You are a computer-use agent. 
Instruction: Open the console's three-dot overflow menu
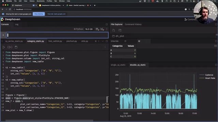(x=107, y=29)
